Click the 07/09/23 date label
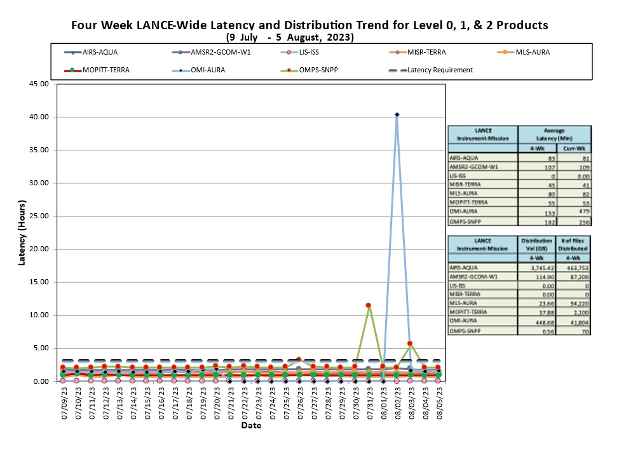 pos(64,403)
